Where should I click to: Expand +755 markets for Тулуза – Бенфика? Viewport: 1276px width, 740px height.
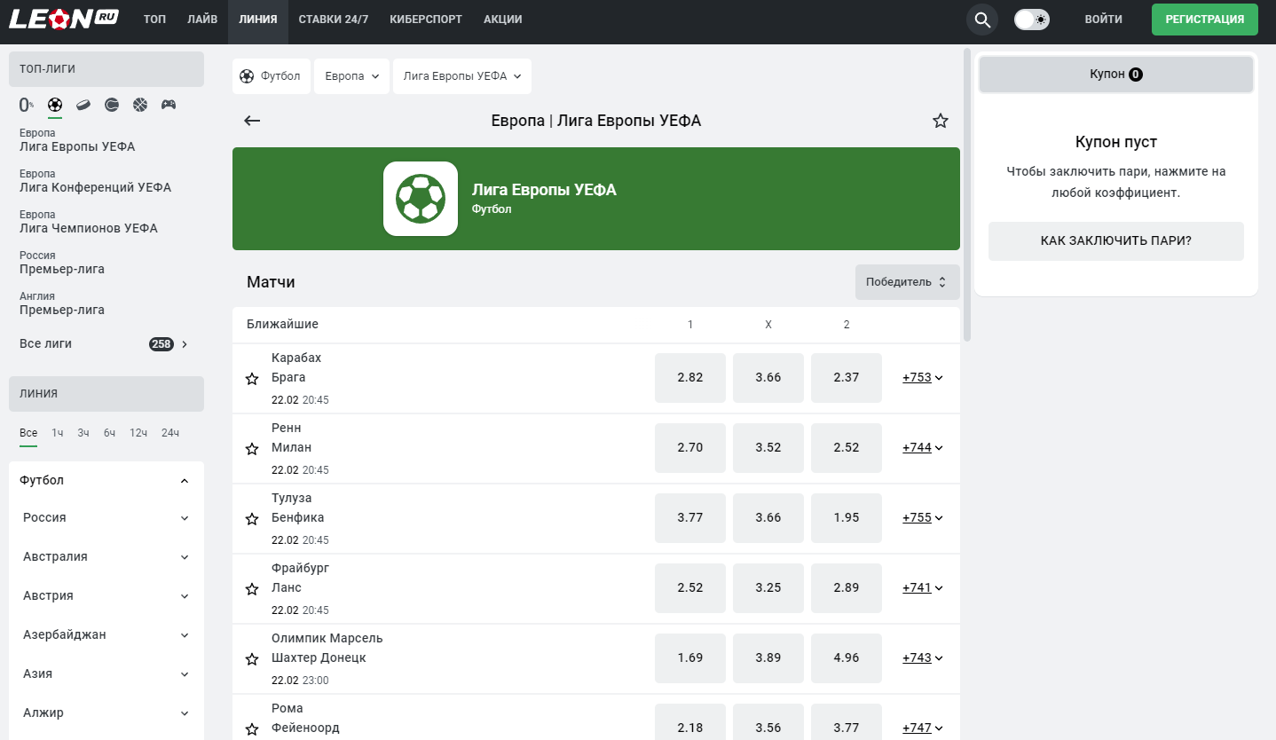(x=923, y=517)
